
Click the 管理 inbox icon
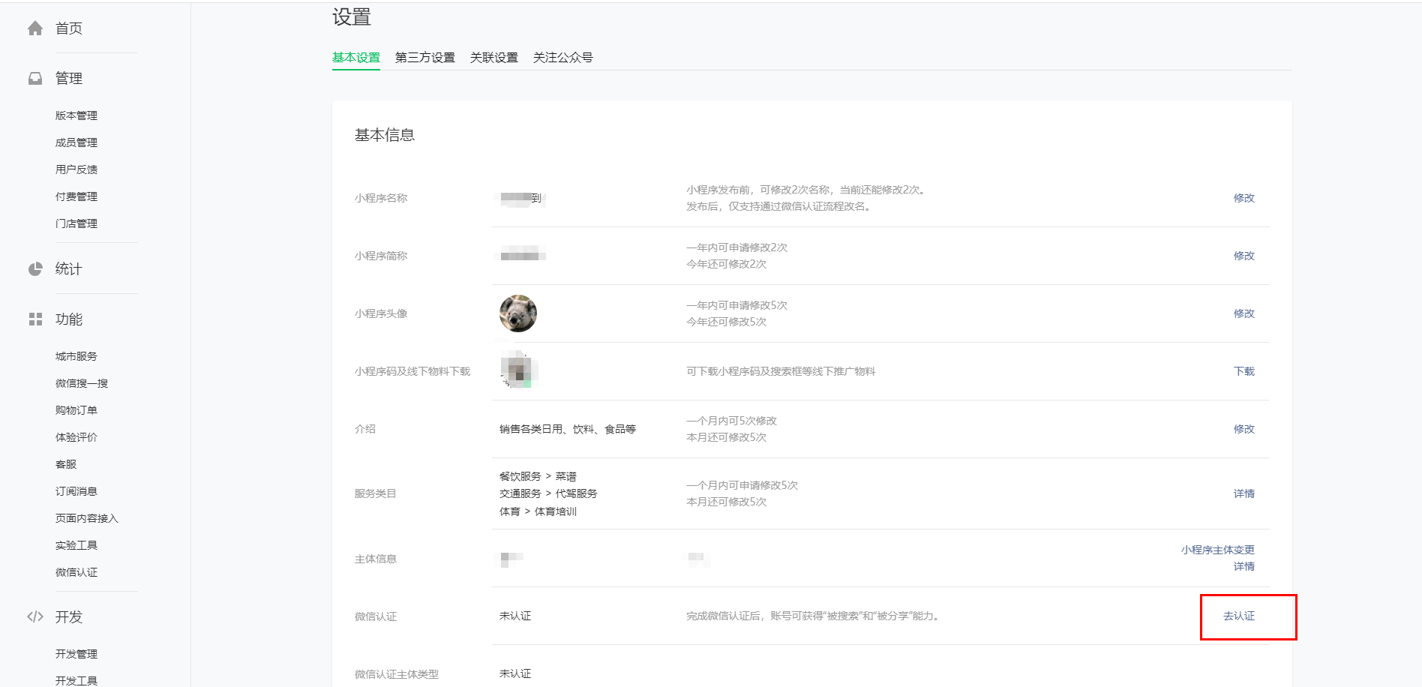(35, 79)
